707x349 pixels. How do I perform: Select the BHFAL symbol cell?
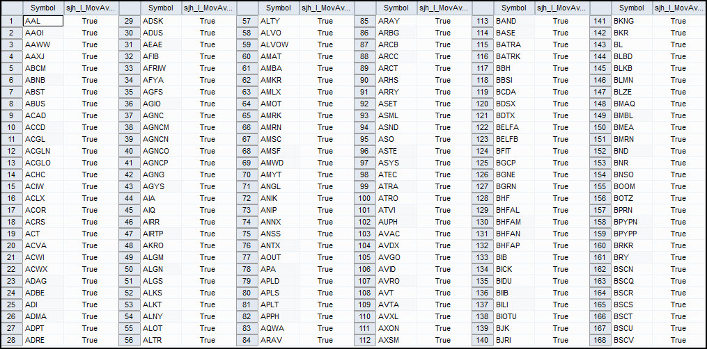[x=514, y=209]
